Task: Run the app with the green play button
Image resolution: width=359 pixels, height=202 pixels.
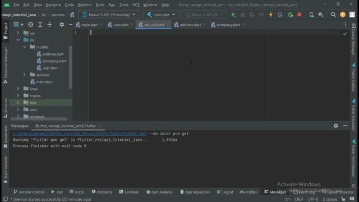Action: (x=233, y=15)
